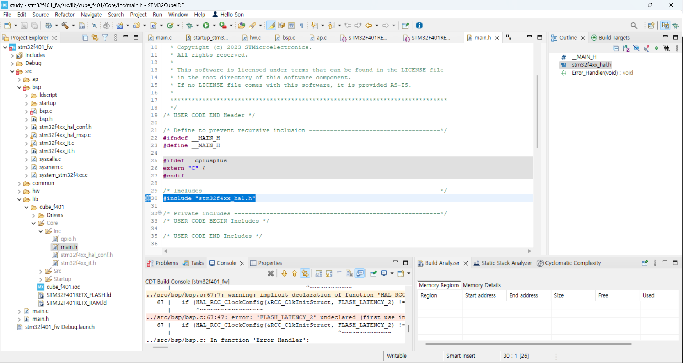Show hidden editor tabs list (»6)
Image resolution: width=683 pixels, height=363 pixels.
(x=509, y=37)
